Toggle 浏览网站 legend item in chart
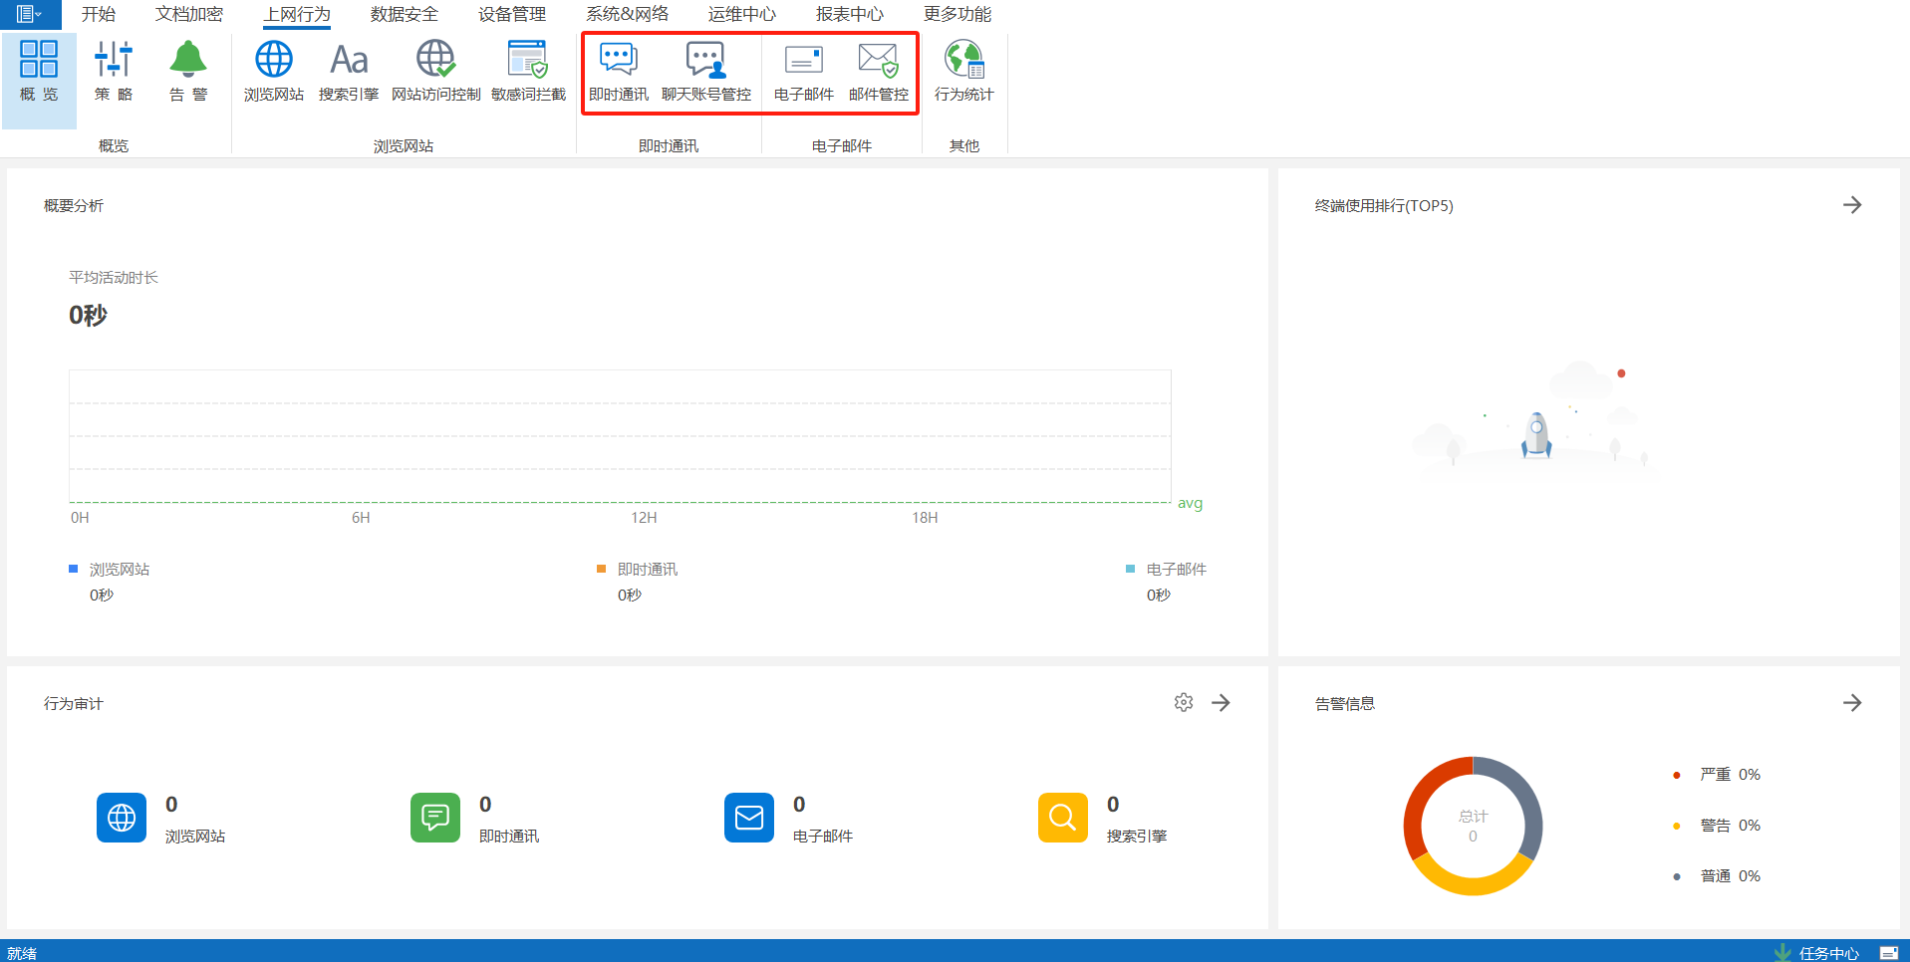Viewport: 1910px width, 962px height. coord(119,570)
